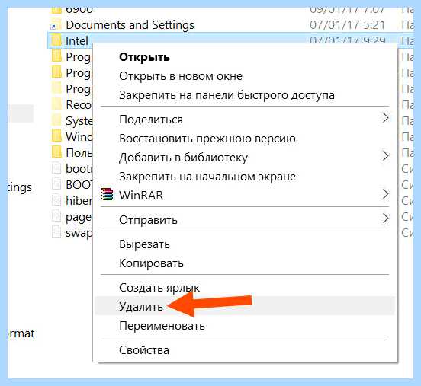
Task: Click the 07/01/17 5:21 date cell
Action: pyautogui.click(x=347, y=24)
